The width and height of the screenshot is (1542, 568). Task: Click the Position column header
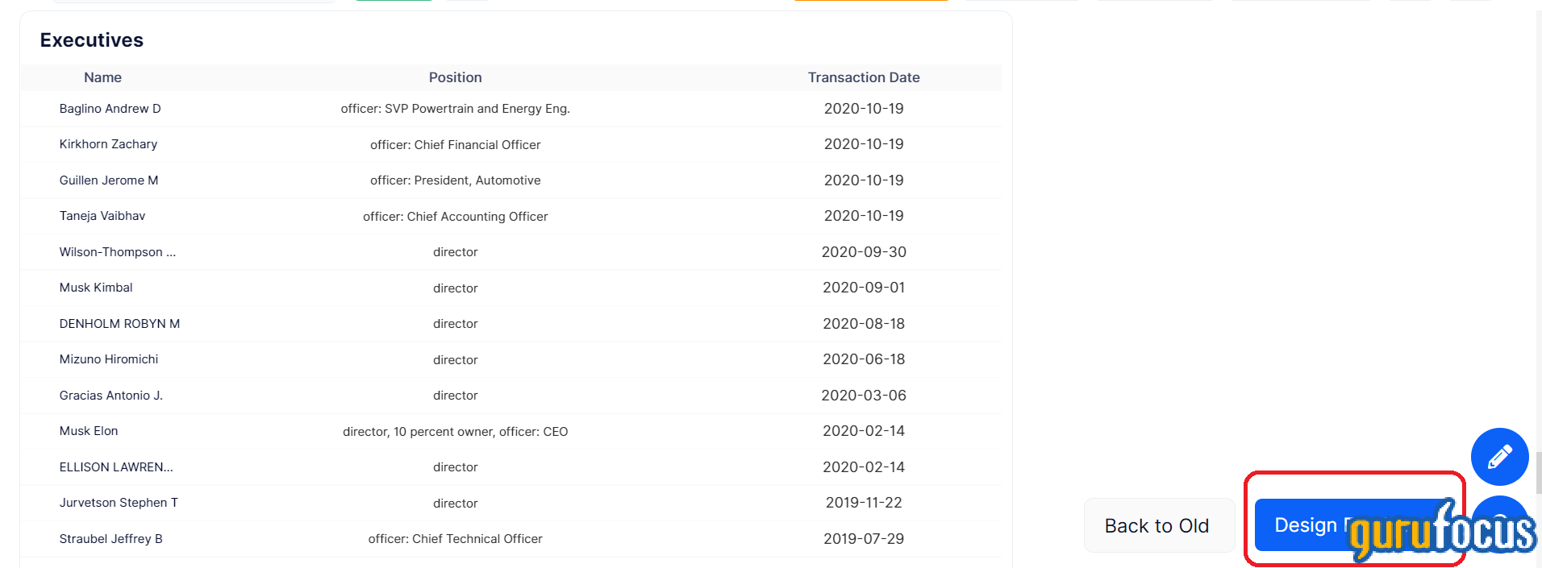(x=455, y=77)
